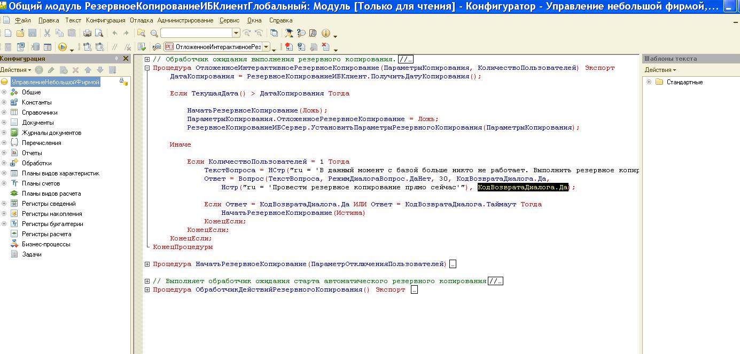The height and width of the screenshot is (354, 740).
Task: Click the Print icon
Action: (x=87, y=33)
